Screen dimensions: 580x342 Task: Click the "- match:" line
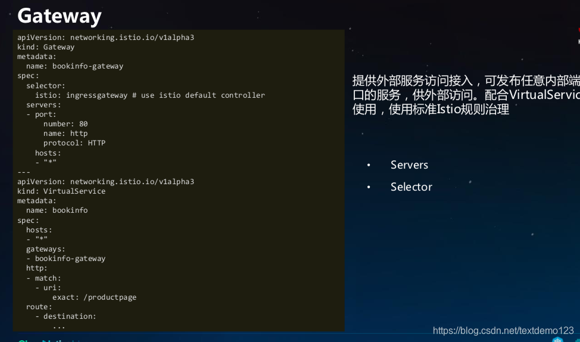click(43, 278)
